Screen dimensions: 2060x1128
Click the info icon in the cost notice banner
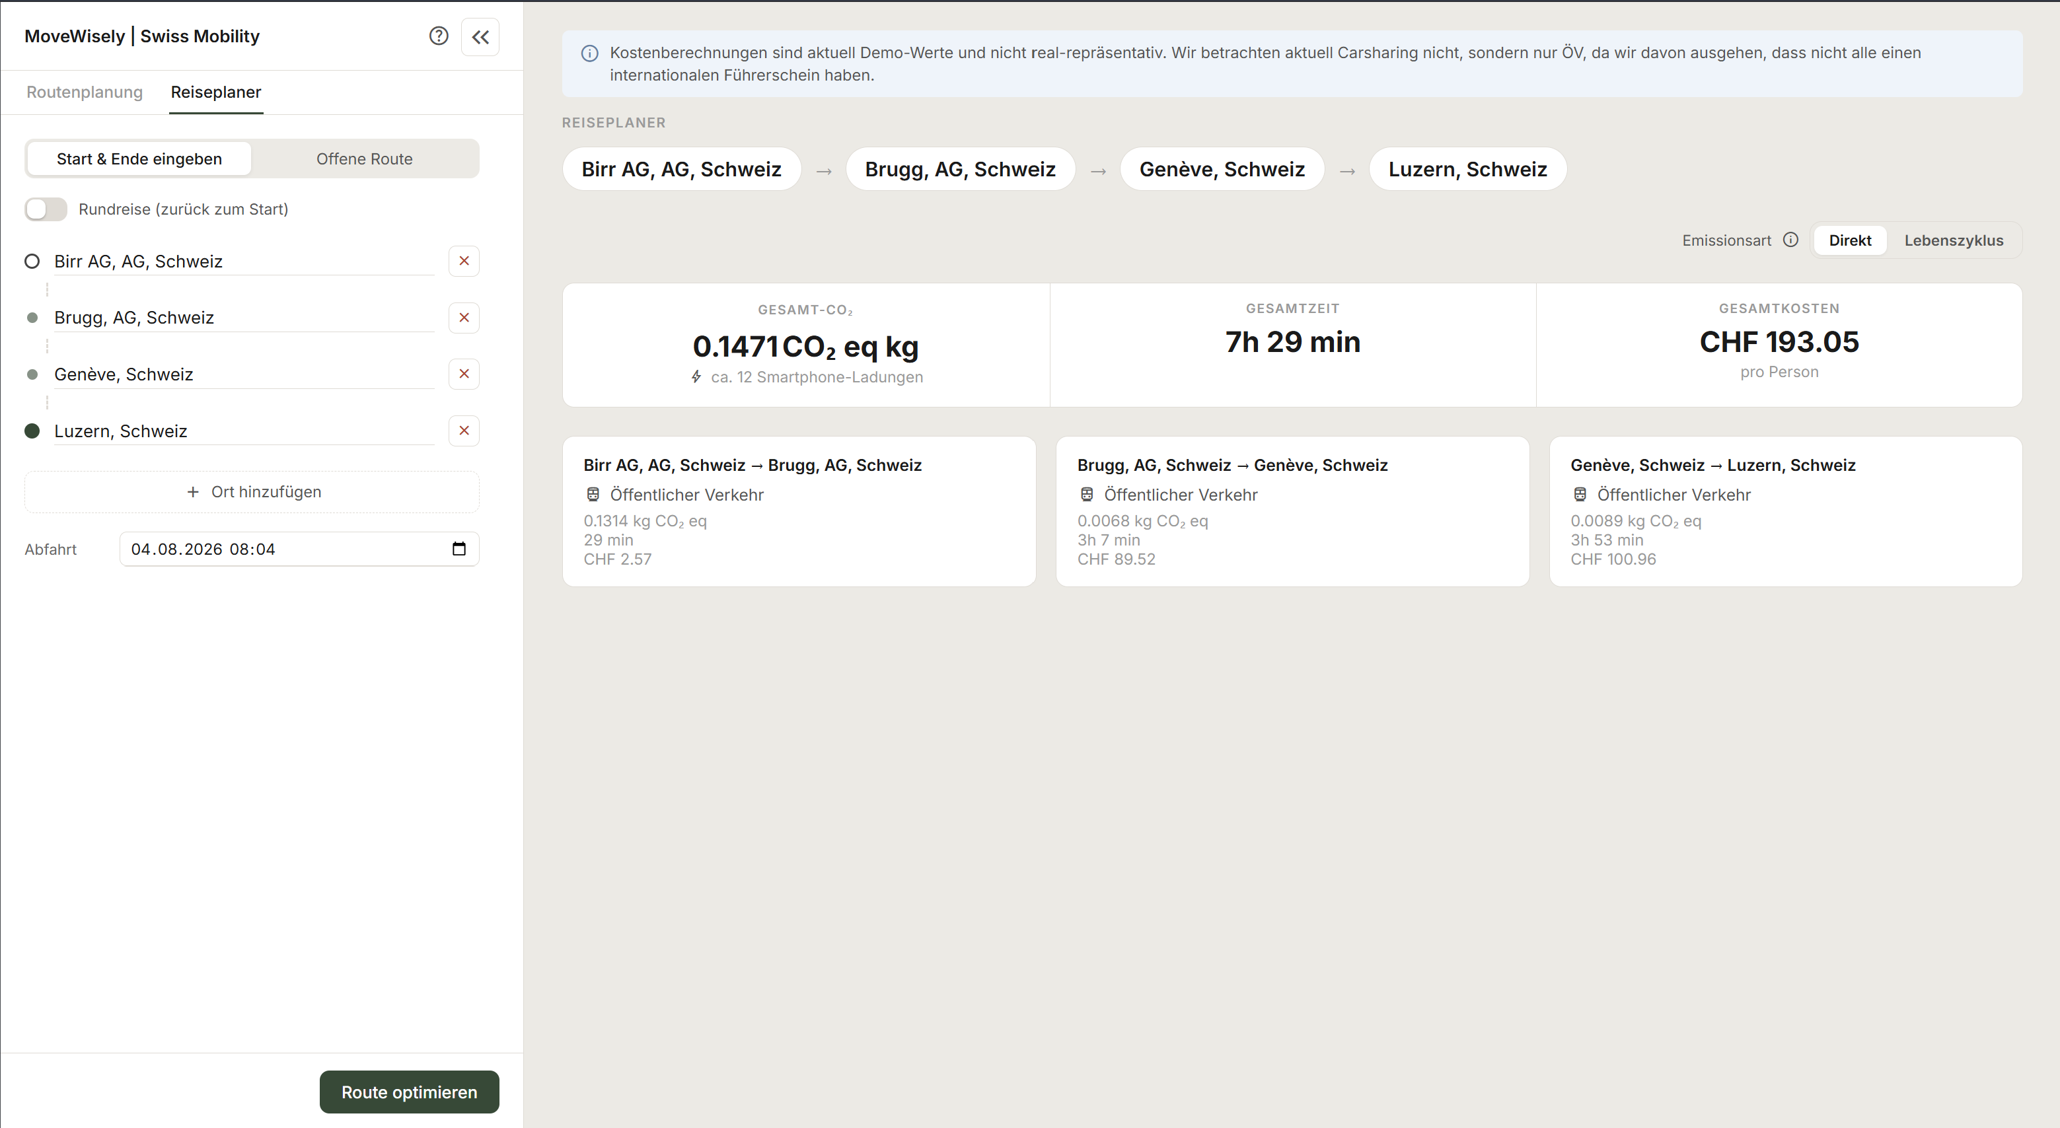point(589,53)
